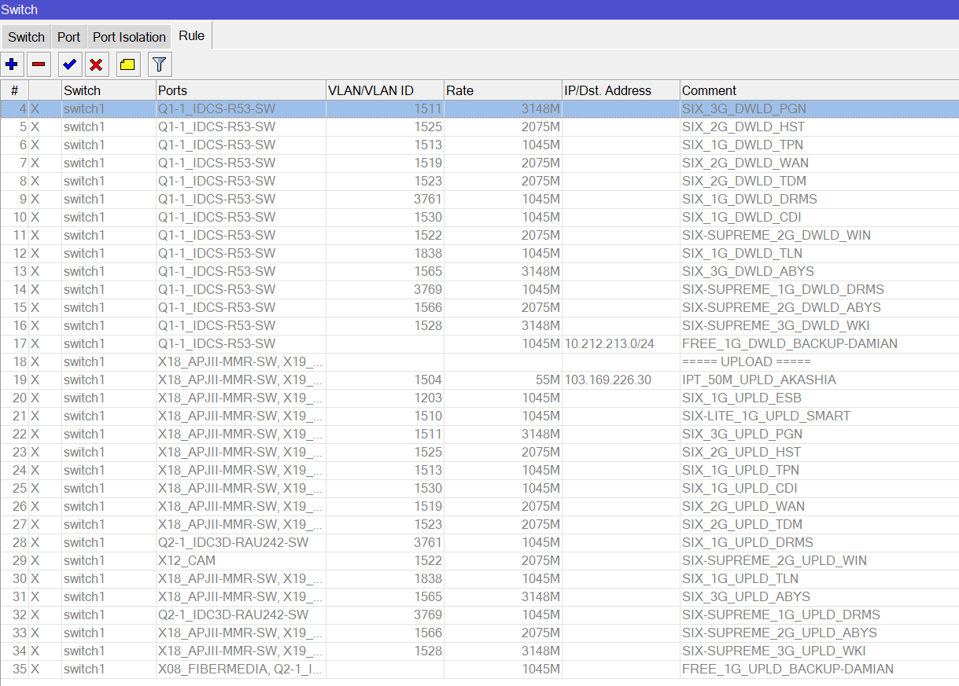
Task: Sort by IP/Dst. Address column header
Action: [x=621, y=90]
